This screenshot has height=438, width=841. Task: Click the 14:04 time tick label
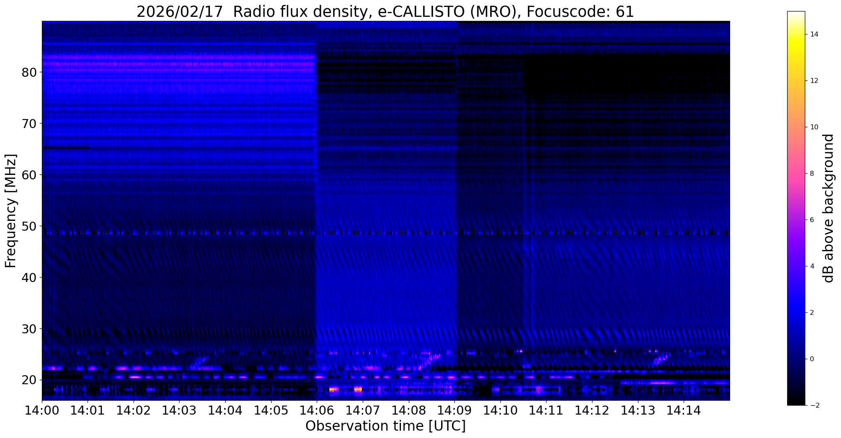pos(225,410)
